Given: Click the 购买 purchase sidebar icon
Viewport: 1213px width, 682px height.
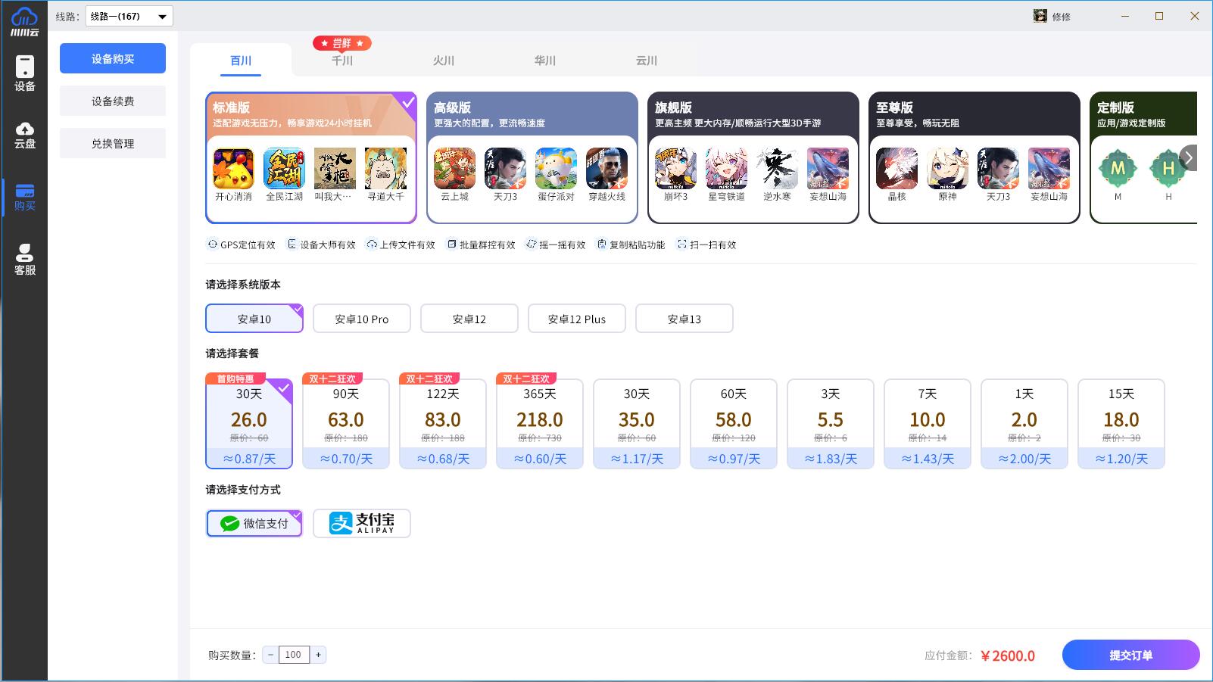Looking at the screenshot, I should 24,197.
